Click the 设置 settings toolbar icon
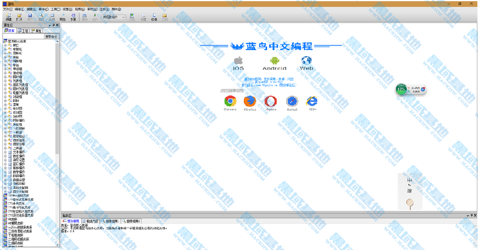Viewport: 478px width, 250px height. click(143, 16)
